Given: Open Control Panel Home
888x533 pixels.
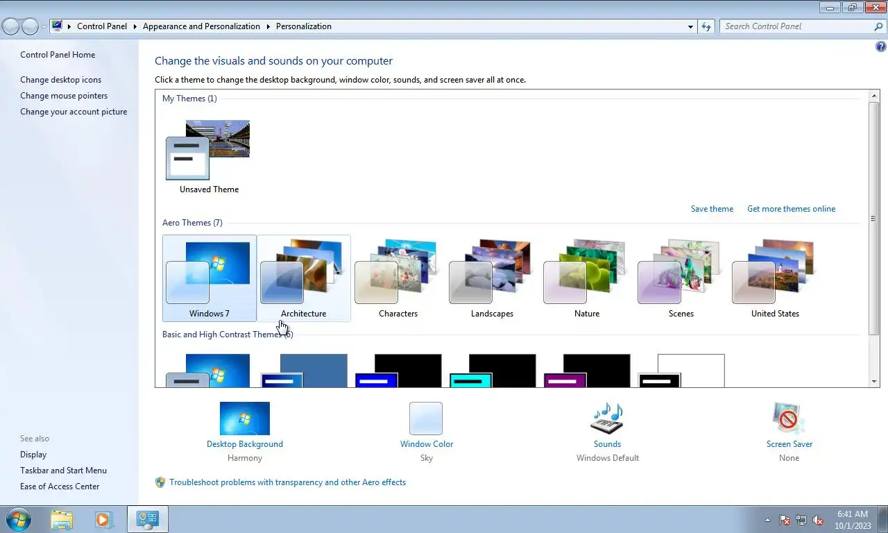Looking at the screenshot, I should coord(58,55).
